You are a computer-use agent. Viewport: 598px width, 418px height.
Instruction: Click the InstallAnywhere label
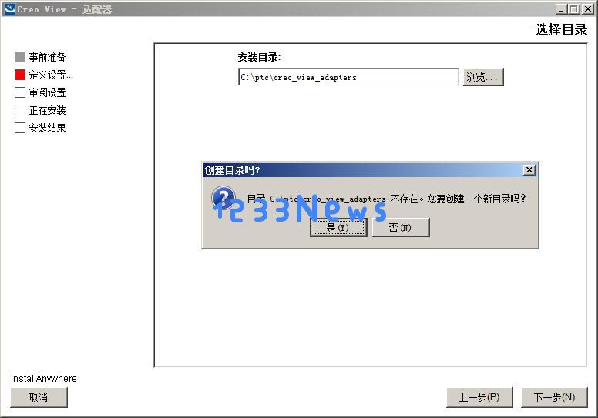(x=43, y=379)
